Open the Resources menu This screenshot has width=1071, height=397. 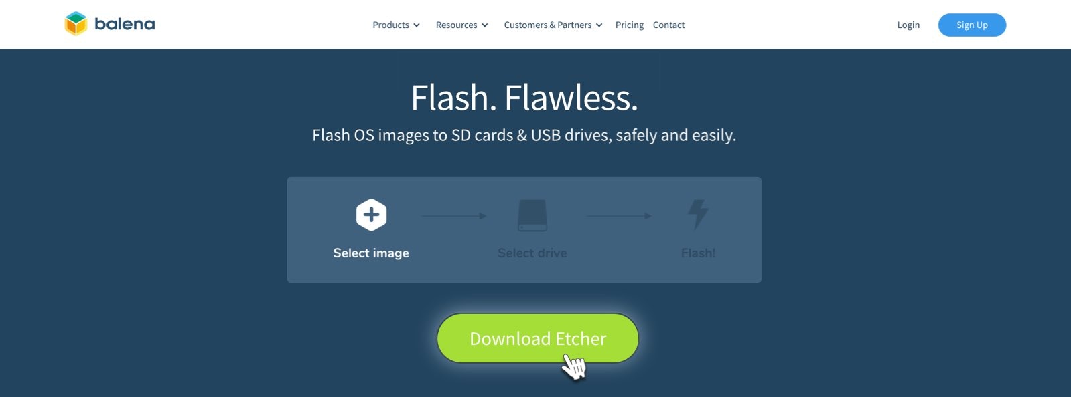coord(462,25)
